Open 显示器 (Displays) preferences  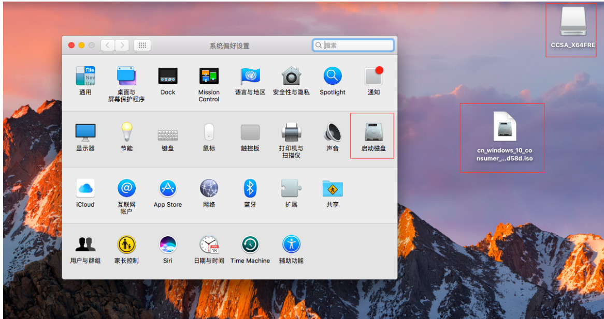click(85, 133)
